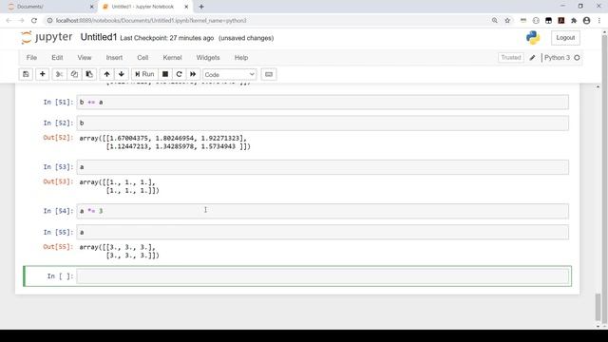Image resolution: width=608 pixels, height=342 pixels.
Task: Rename the notebook title Untitled1
Action: [99, 37]
